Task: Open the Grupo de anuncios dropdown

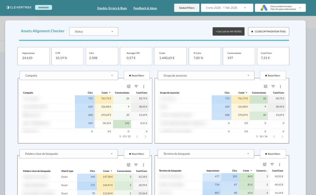Action: pyautogui.click(x=206, y=75)
